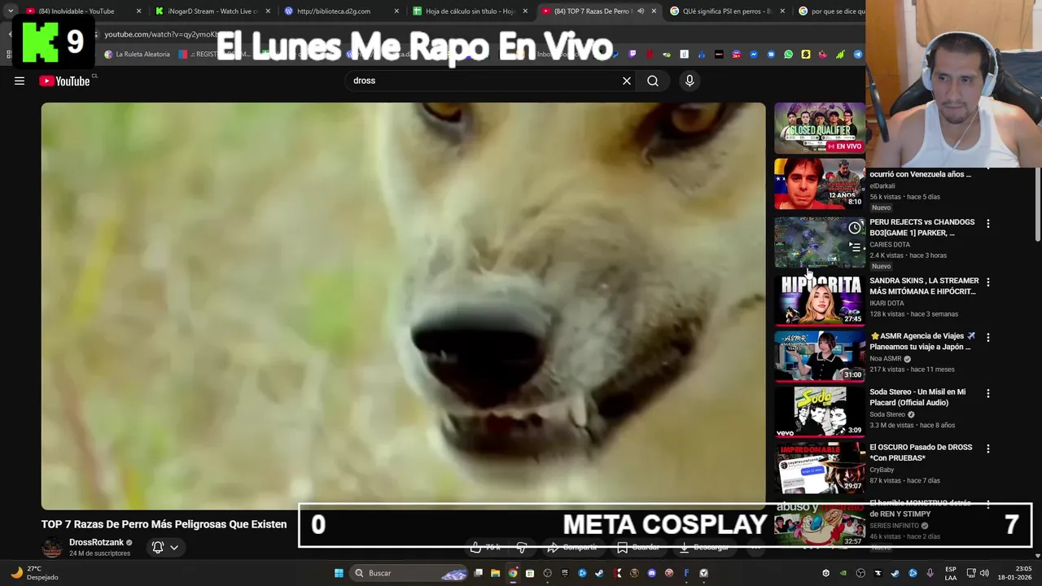Open 'PERU REJECTS vs CHANDOGS' video title
Image resolution: width=1042 pixels, height=586 pixels.
(x=922, y=227)
